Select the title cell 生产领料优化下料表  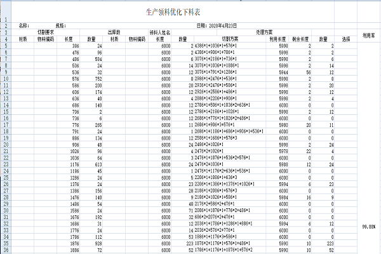[x=173, y=12]
